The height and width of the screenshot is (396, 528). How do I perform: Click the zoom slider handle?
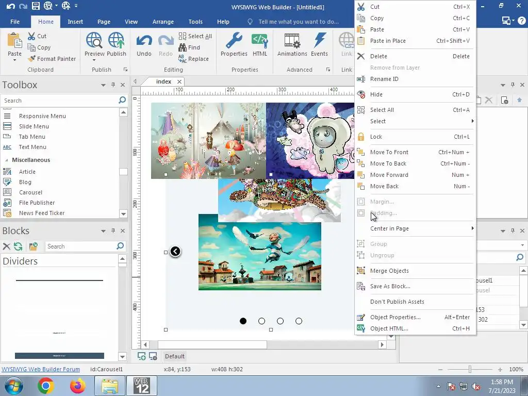(x=470, y=369)
